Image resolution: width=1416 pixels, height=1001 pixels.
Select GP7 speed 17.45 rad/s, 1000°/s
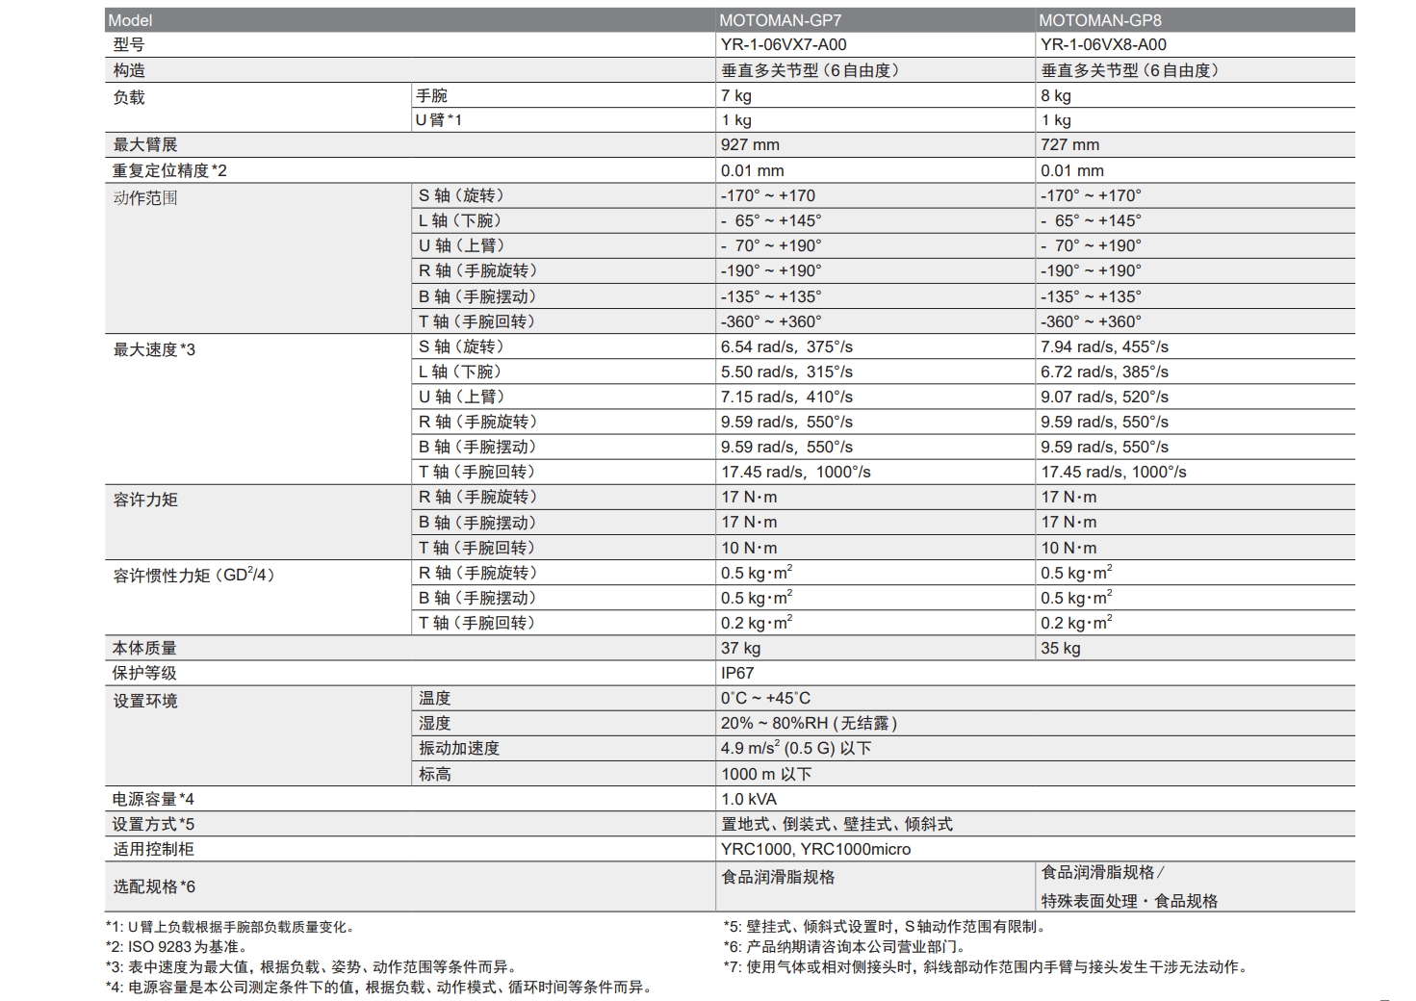coord(796,472)
